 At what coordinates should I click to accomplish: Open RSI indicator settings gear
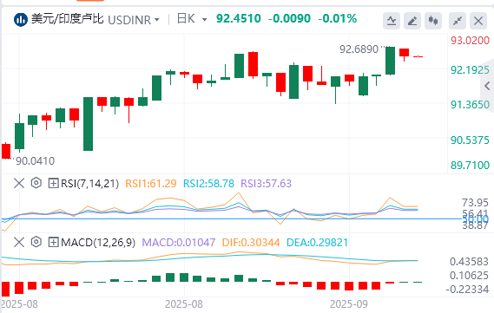[x=36, y=183]
